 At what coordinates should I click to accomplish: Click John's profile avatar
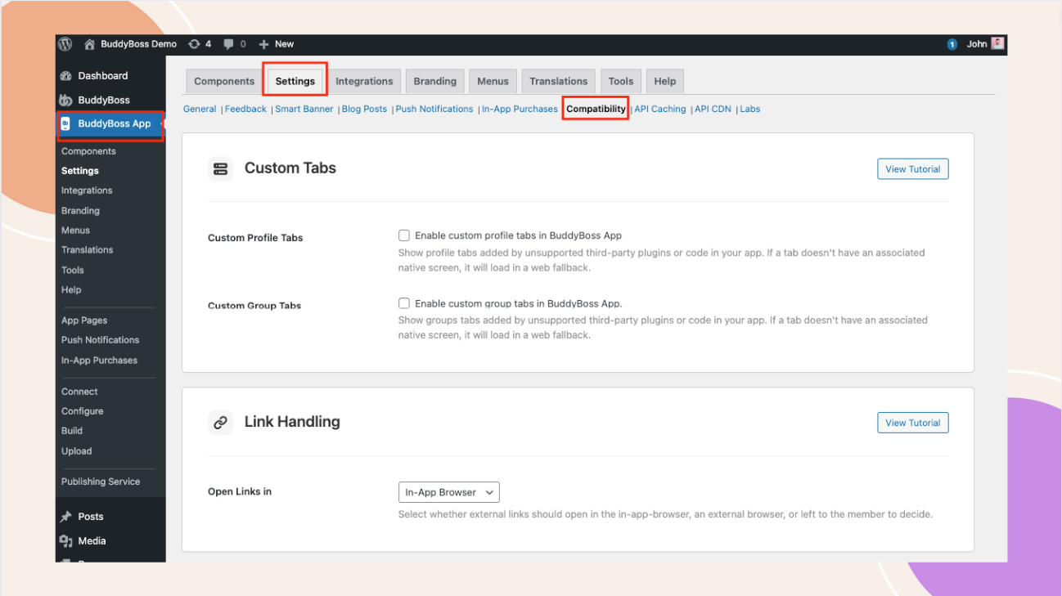997,43
